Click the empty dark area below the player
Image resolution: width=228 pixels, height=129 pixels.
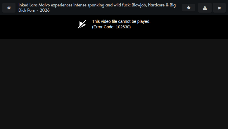(x=114, y=84)
